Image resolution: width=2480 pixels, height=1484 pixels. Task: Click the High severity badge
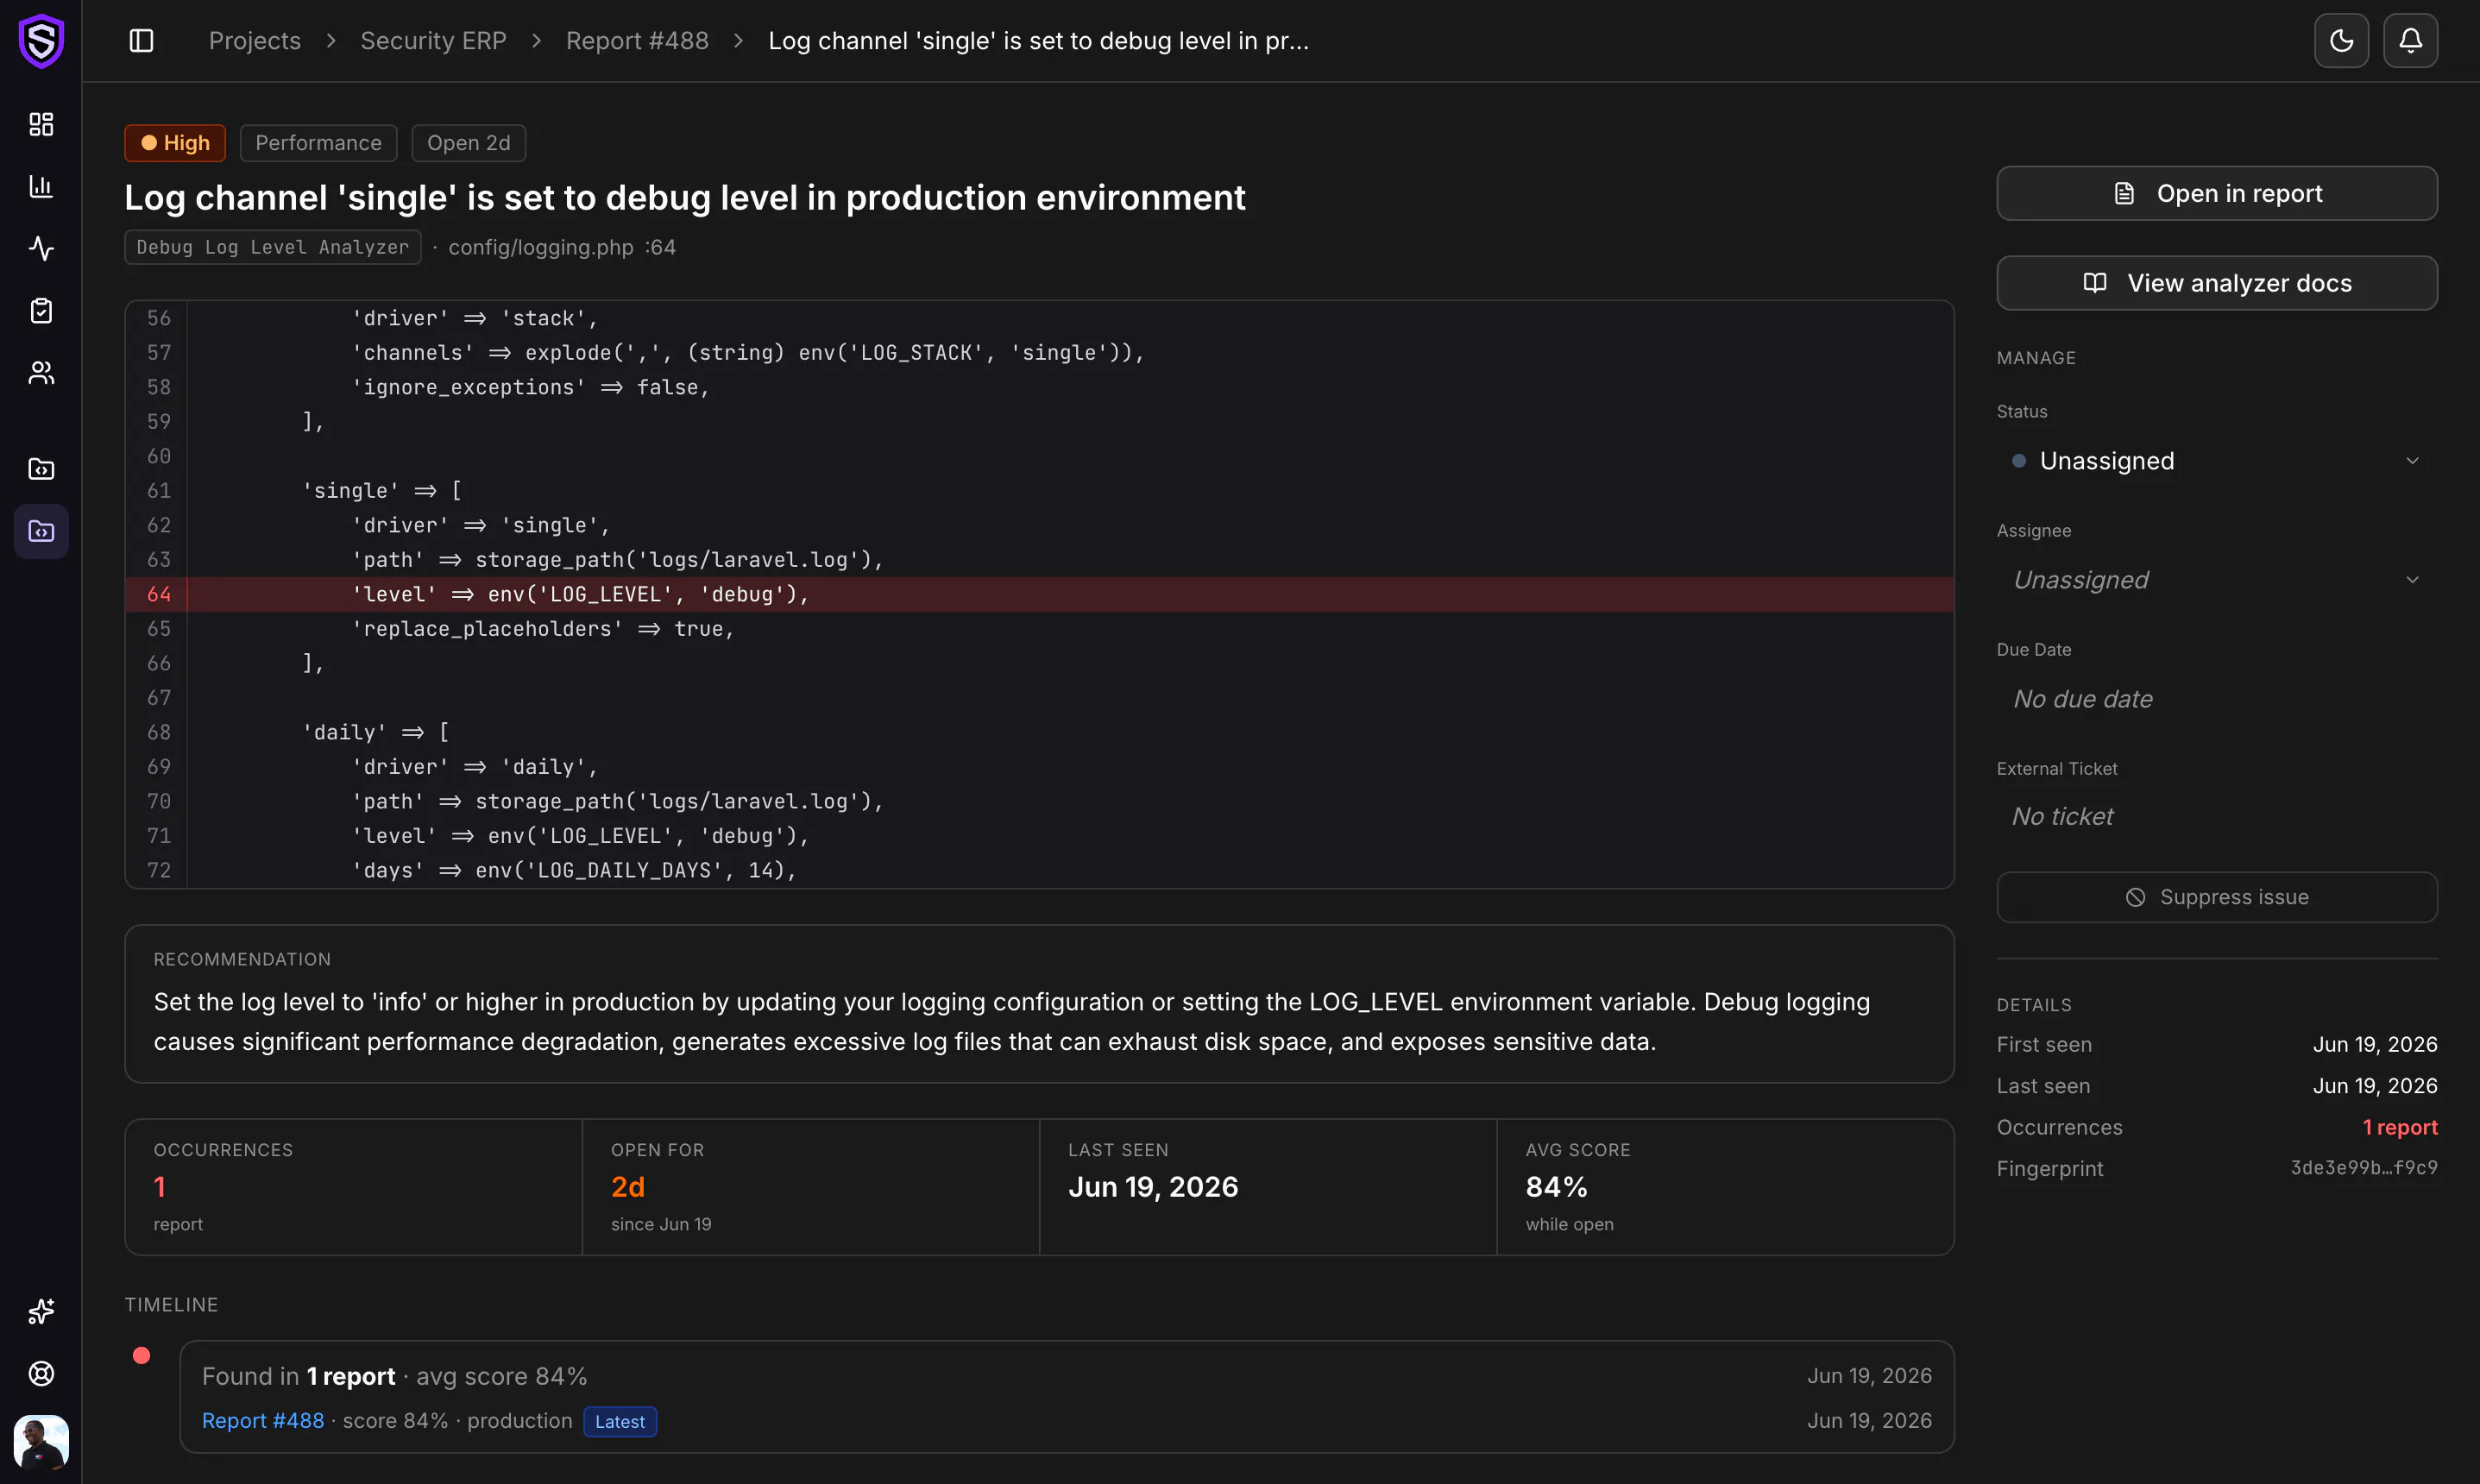pyautogui.click(x=175, y=143)
